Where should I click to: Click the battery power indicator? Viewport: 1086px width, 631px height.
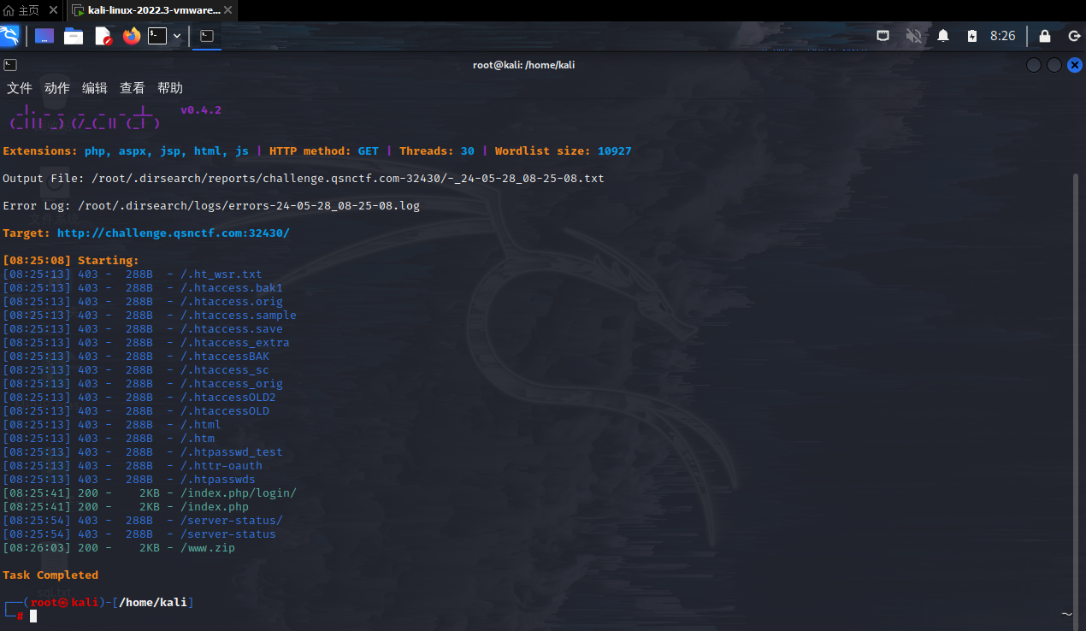click(971, 36)
